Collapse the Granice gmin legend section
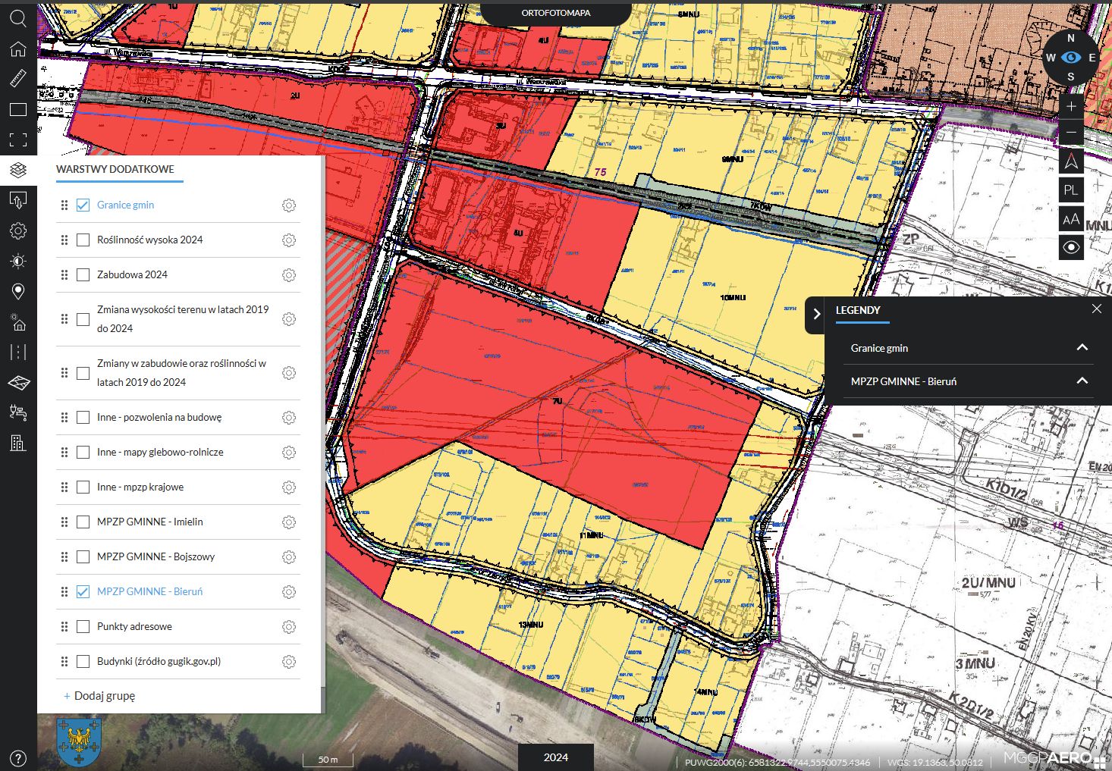Viewport: 1112px width, 771px height. 1082,348
